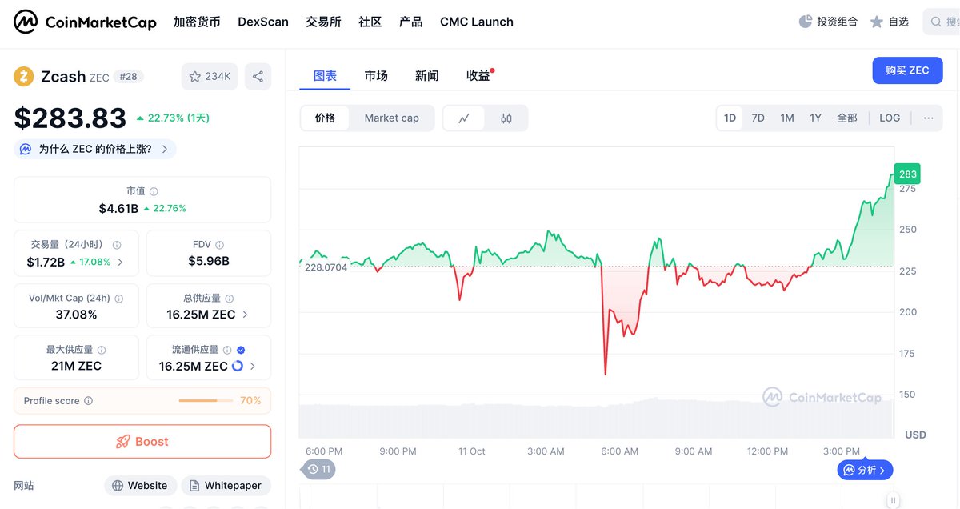Add Zcash to watchlist via star icon
Screen dimensions: 960x509
[x=210, y=77]
